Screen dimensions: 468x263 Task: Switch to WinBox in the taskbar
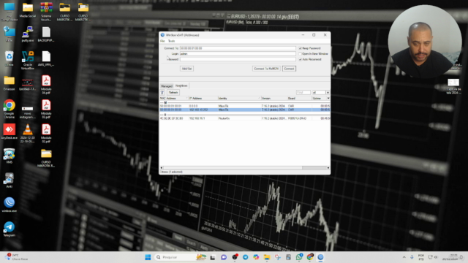[x=320, y=257]
